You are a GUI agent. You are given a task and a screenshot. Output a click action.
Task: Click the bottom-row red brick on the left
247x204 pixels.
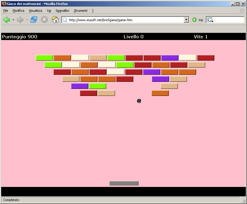click(88, 93)
